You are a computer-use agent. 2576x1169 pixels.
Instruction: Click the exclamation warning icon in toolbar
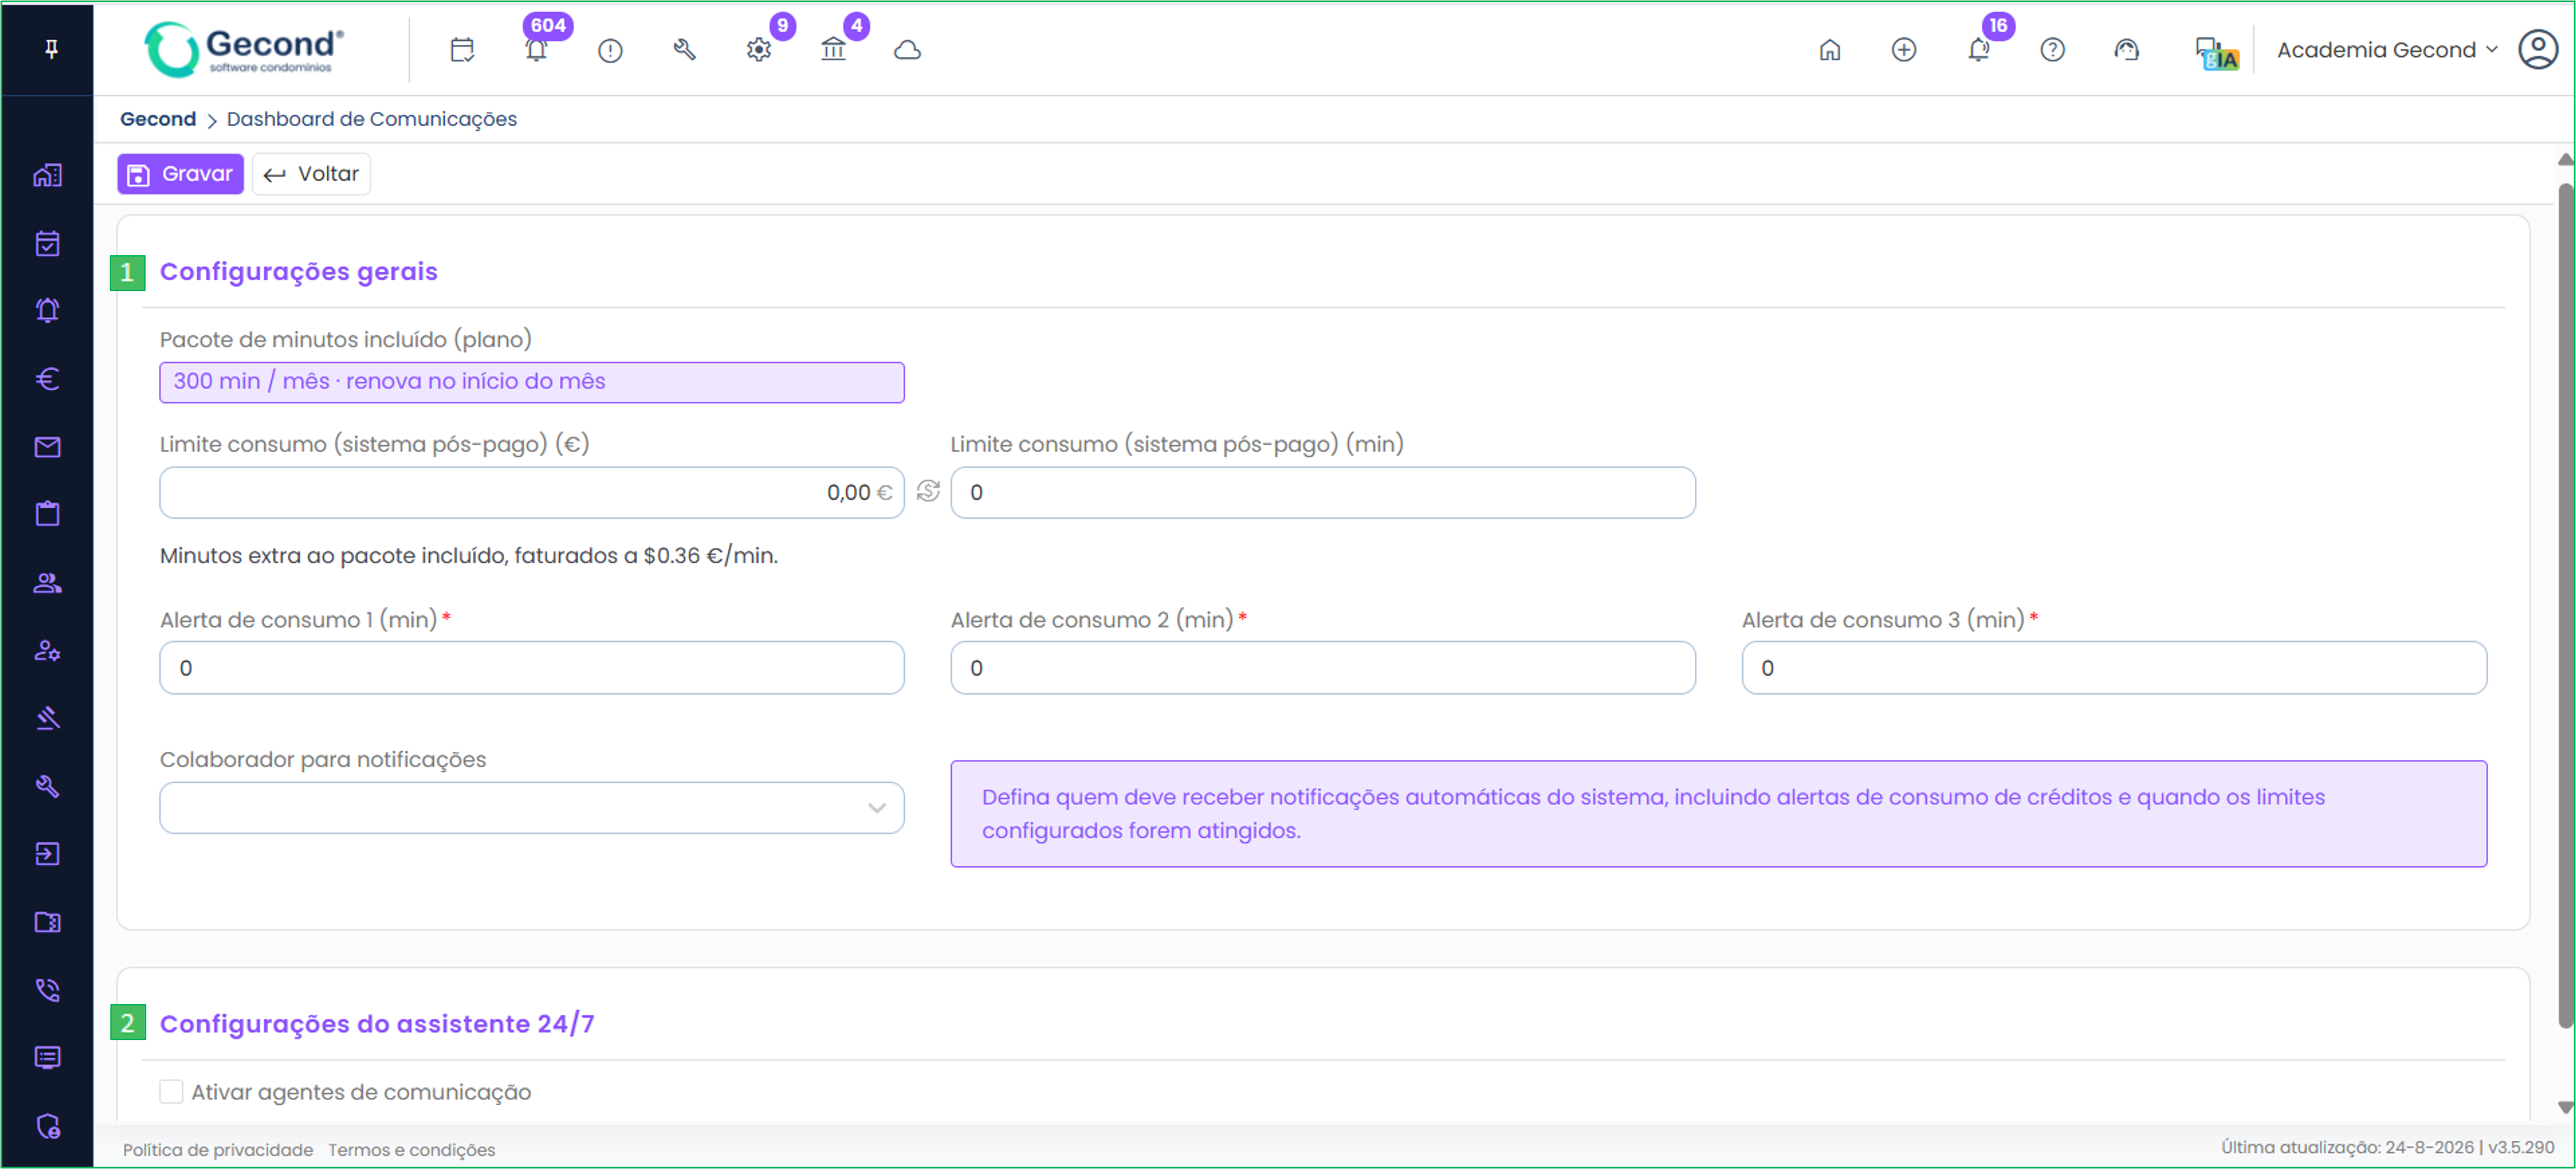tap(610, 50)
